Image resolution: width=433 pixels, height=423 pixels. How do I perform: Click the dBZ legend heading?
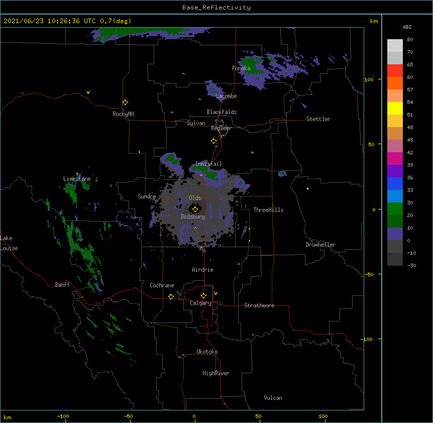pyautogui.click(x=407, y=27)
